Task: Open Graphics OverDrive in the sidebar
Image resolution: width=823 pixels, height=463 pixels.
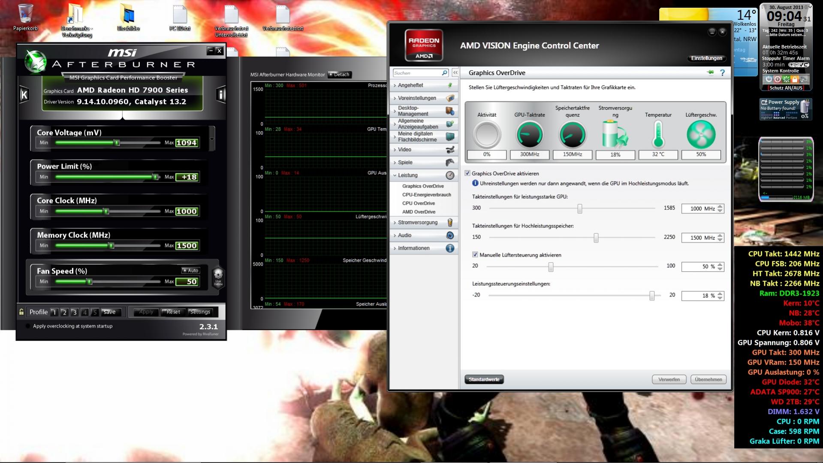Action: tap(423, 186)
